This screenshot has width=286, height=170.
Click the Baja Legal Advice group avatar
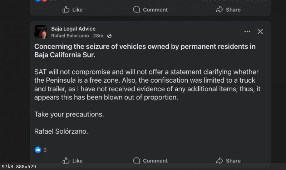(x=40, y=30)
